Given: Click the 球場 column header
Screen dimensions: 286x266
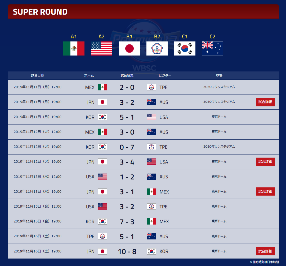Looking at the screenshot, I should point(219,75).
